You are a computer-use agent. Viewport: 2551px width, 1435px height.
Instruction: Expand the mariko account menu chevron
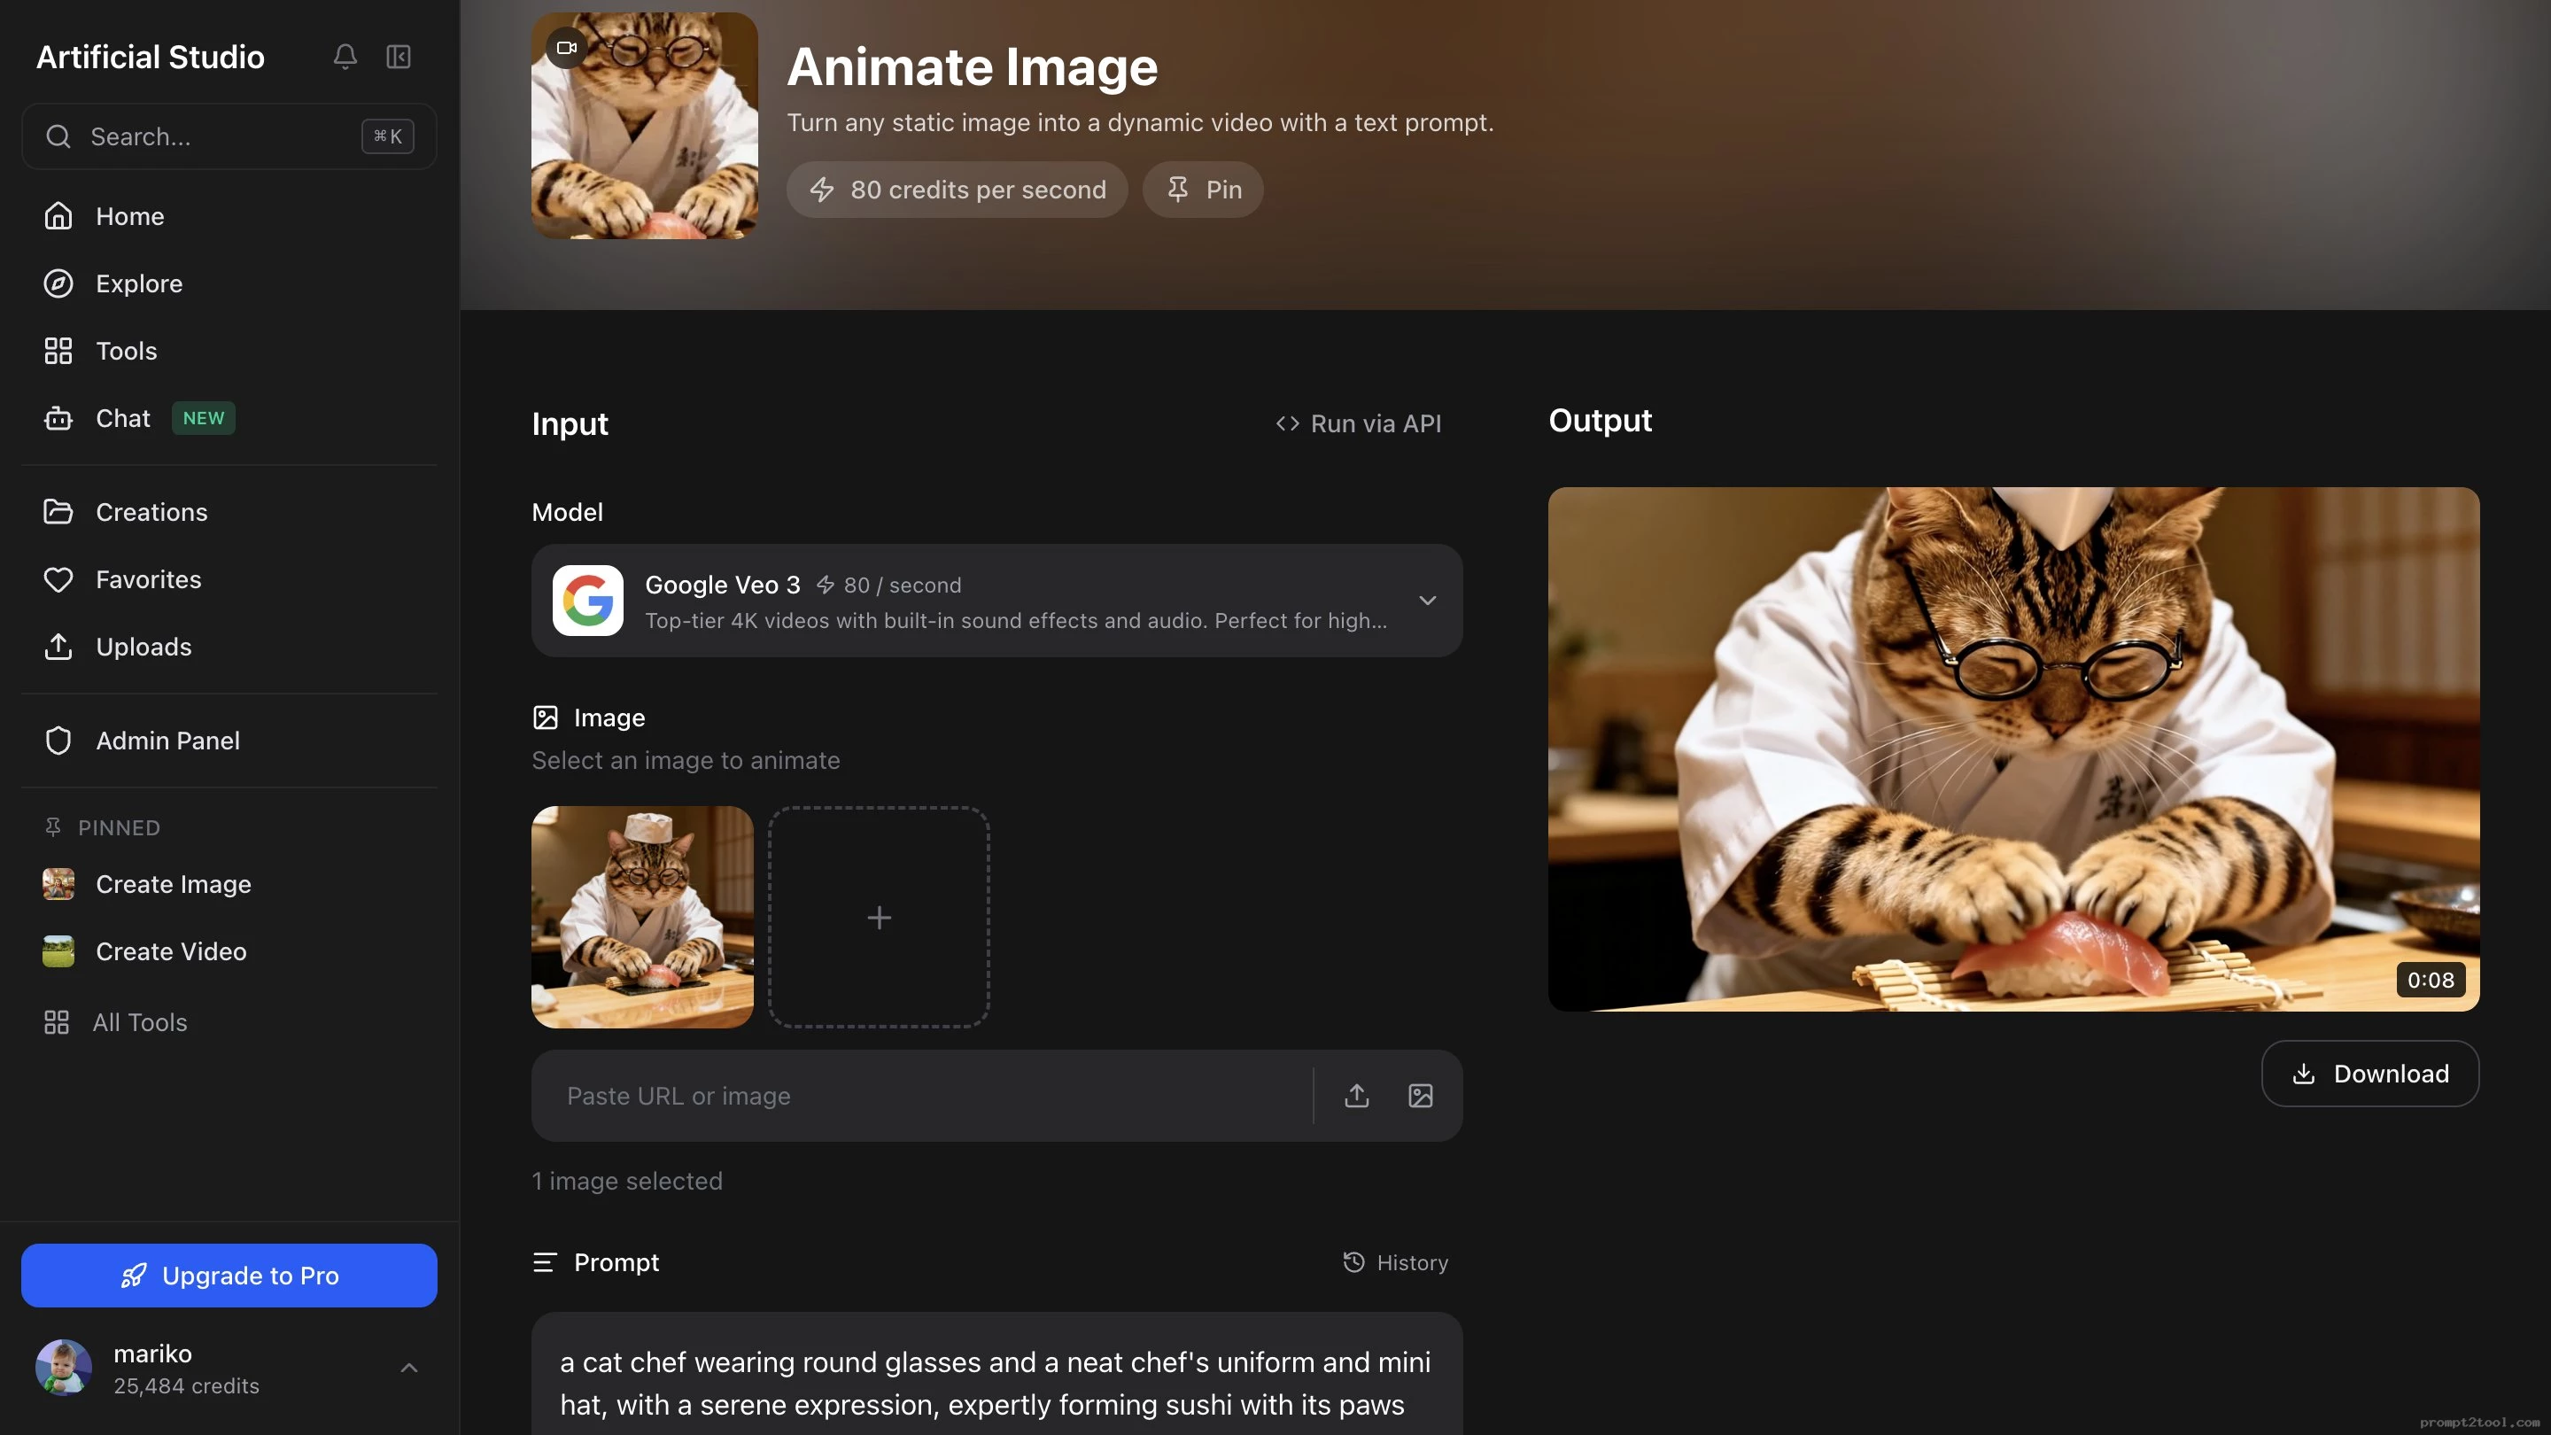[408, 1368]
